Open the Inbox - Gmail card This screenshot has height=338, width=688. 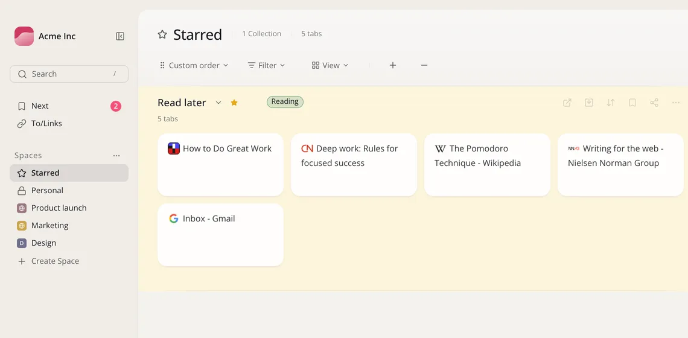point(220,235)
